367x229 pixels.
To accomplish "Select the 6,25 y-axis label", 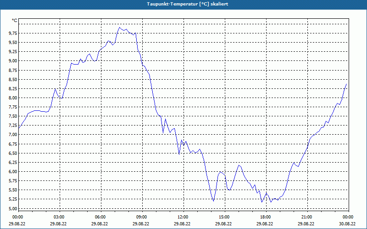I will point(13,163).
